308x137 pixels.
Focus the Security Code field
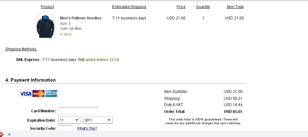coord(65,128)
